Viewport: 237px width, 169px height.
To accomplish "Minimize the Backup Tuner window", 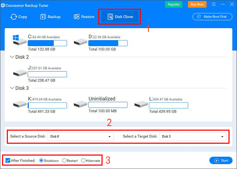I will 223,4.
